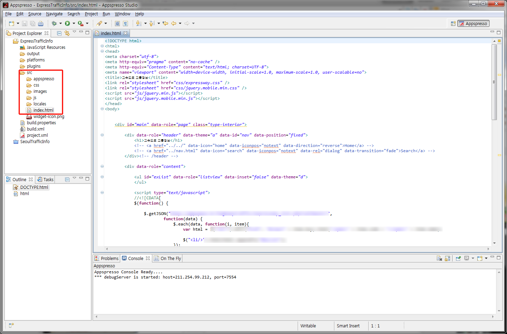Open the Debug configurations dropdown arrow
The height and width of the screenshot is (334, 507).
[60, 23]
